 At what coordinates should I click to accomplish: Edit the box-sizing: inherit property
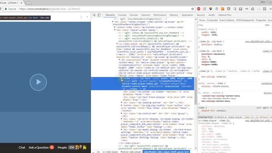214,76
